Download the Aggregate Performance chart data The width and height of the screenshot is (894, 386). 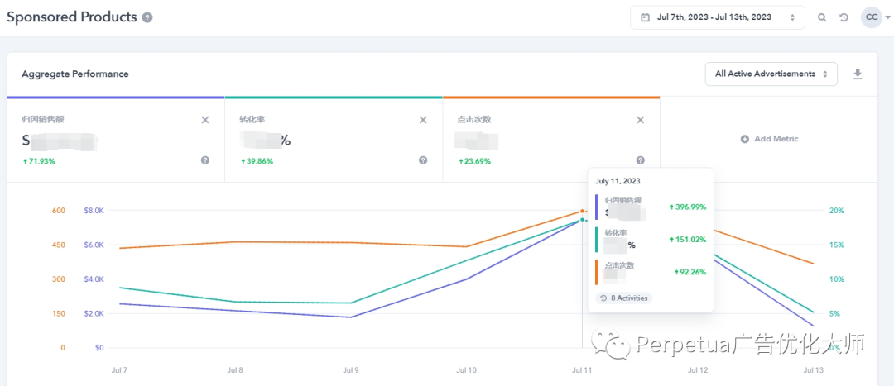pyautogui.click(x=858, y=74)
